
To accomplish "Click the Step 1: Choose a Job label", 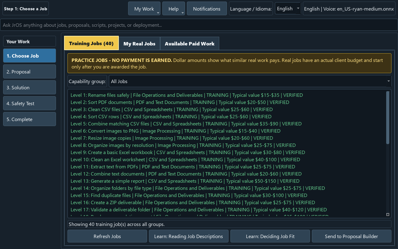I will pos(26,9).
